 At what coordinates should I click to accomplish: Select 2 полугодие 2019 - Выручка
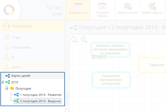(x=40, y=101)
